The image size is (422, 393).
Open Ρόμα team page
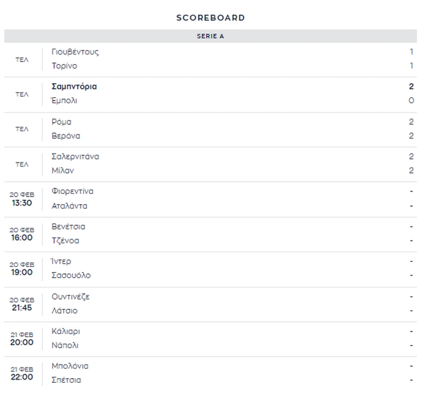[61, 122]
